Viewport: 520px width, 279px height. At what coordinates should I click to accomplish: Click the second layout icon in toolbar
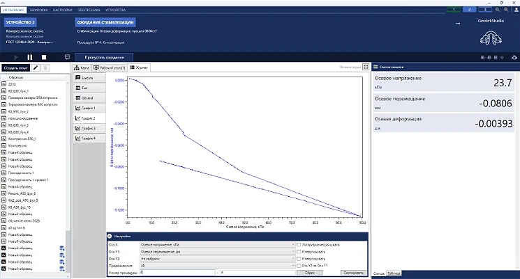click(x=489, y=58)
